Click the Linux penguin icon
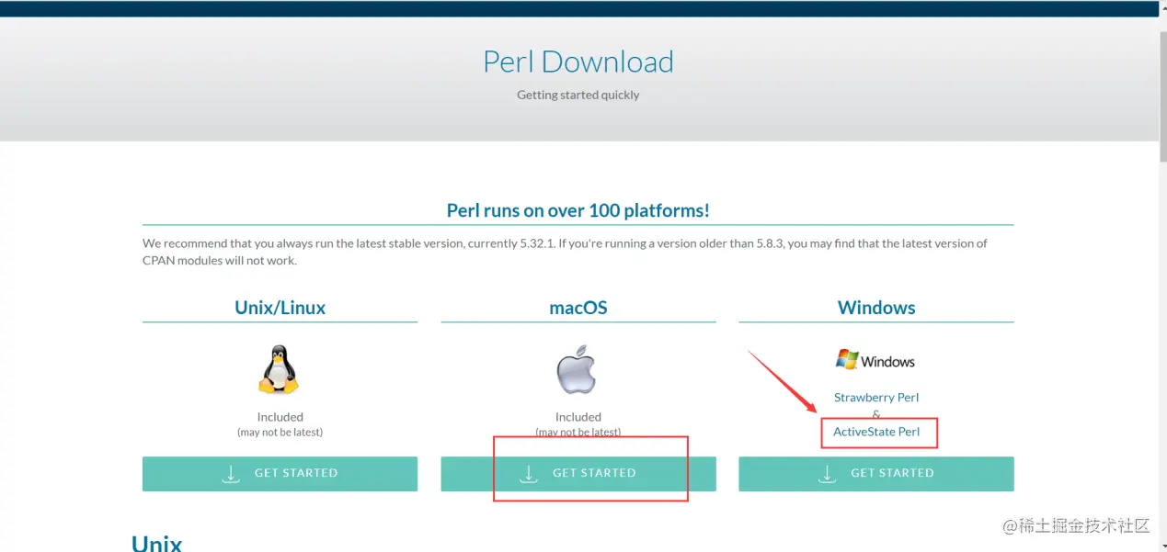Screen dimensions: 1167x552 [279, 370]
